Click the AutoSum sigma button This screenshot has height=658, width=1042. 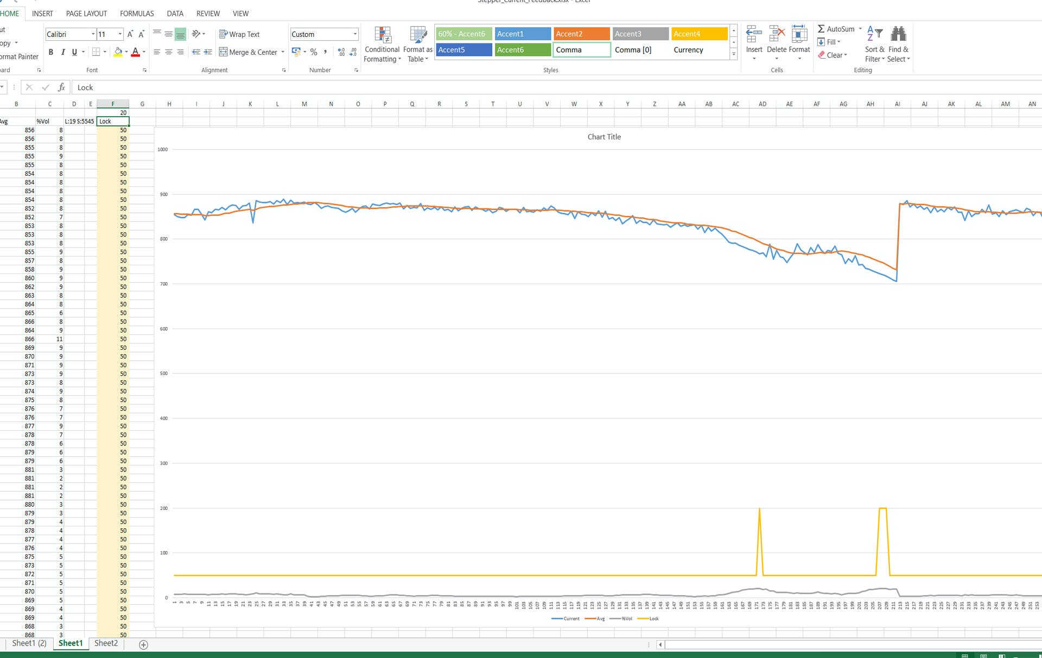836,29
